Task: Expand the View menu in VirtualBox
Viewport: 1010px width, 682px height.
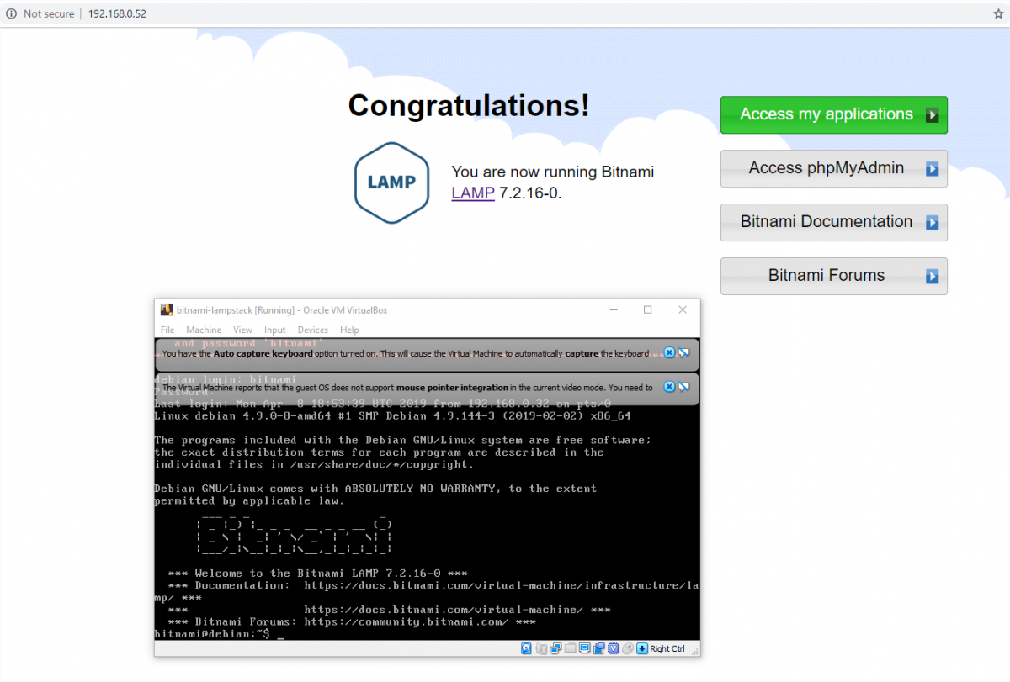Action: tap(242, 330)
